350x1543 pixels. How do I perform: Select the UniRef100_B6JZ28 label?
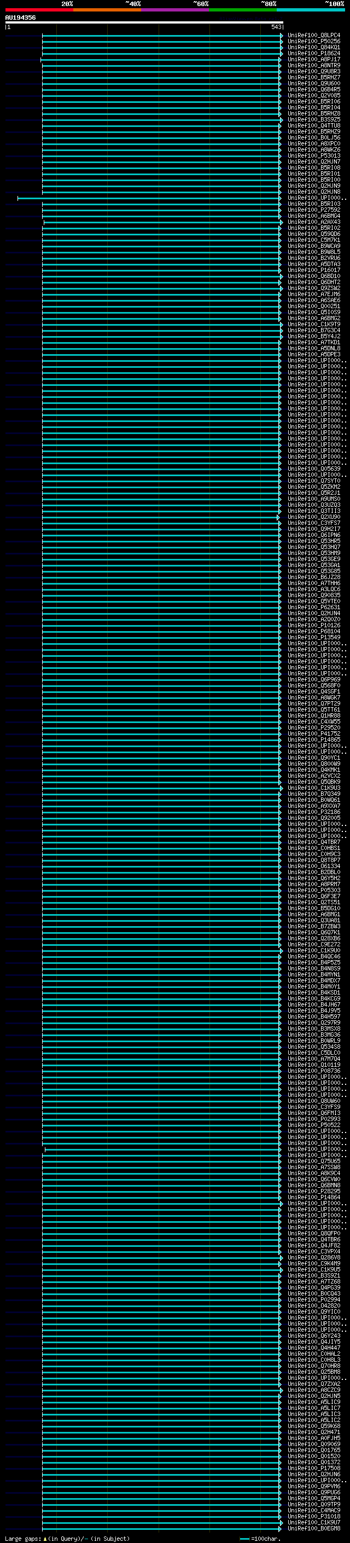(x=313, y=577)
